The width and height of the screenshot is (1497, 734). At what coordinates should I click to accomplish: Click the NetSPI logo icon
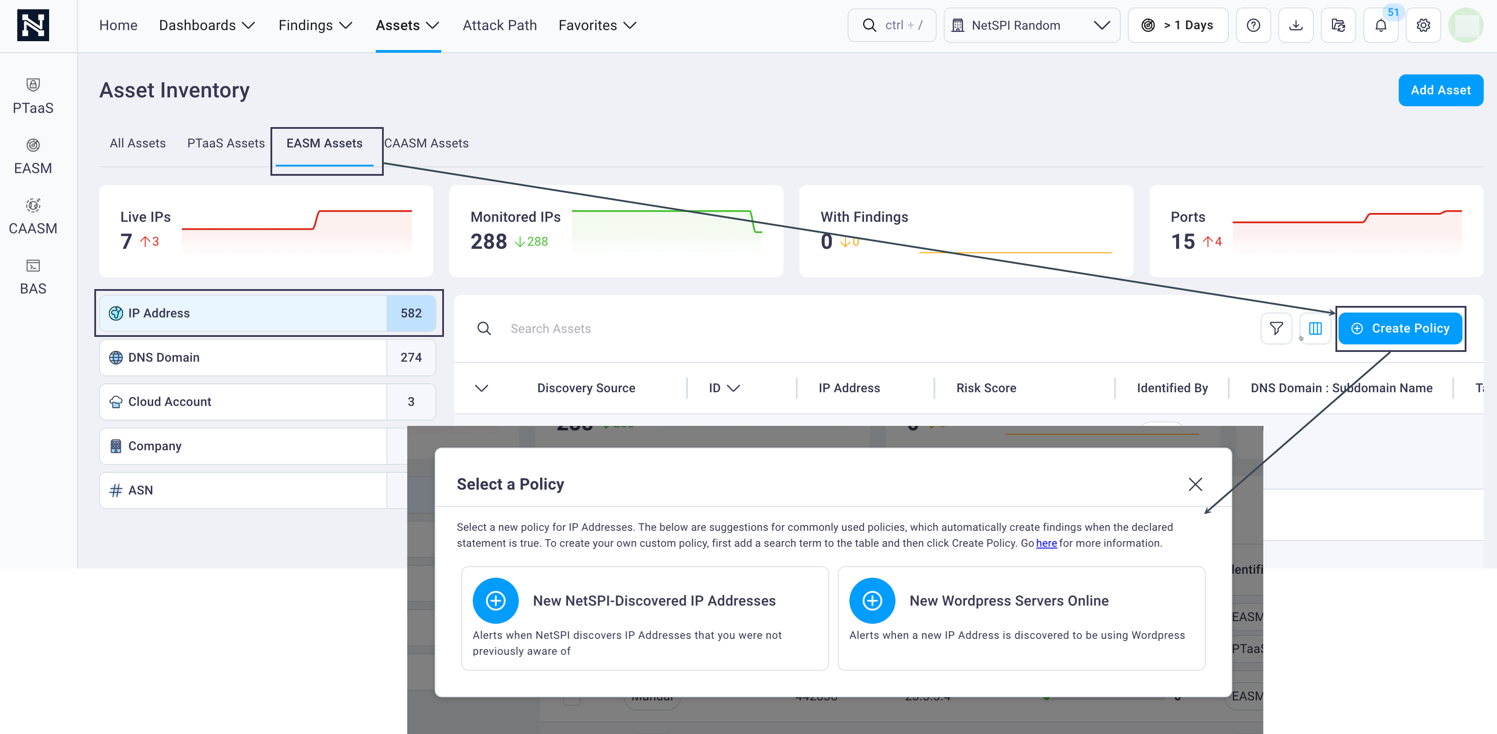click(33, 25)
